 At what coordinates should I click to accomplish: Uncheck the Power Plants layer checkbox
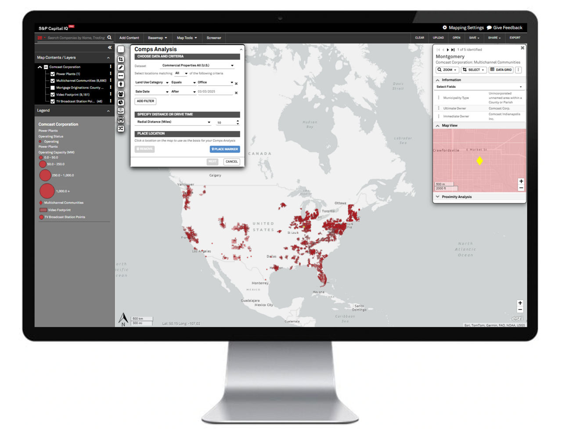tap(53, 74)
